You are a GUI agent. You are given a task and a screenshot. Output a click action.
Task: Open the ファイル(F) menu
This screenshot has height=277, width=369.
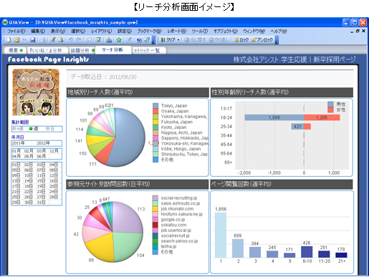(x=16, y=31)
